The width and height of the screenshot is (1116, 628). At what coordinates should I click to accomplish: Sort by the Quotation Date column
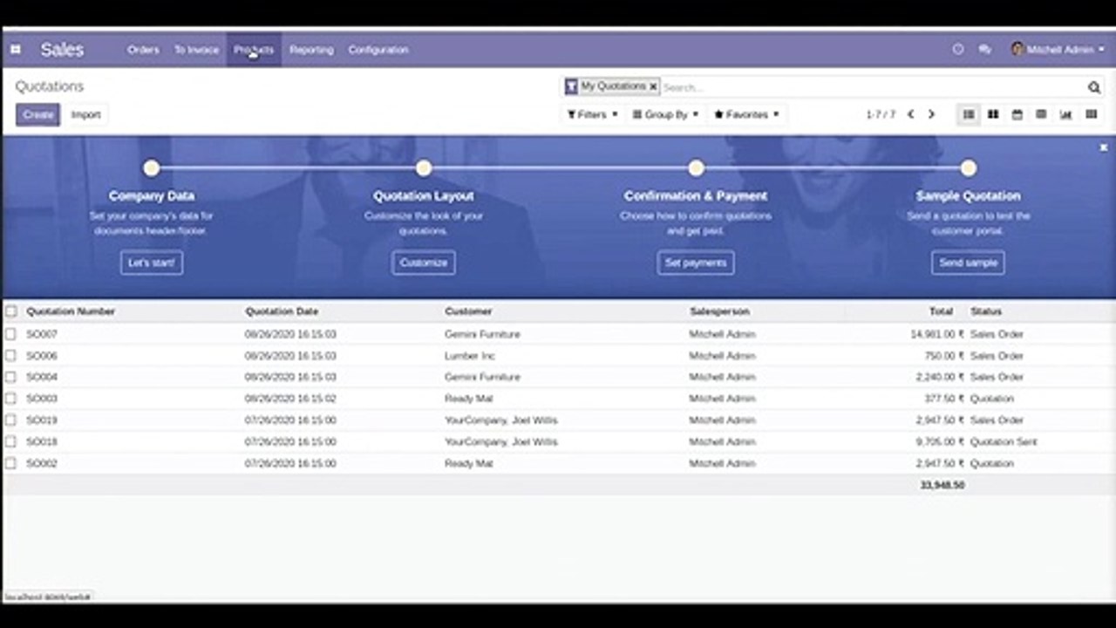click(x=282, y=311)
